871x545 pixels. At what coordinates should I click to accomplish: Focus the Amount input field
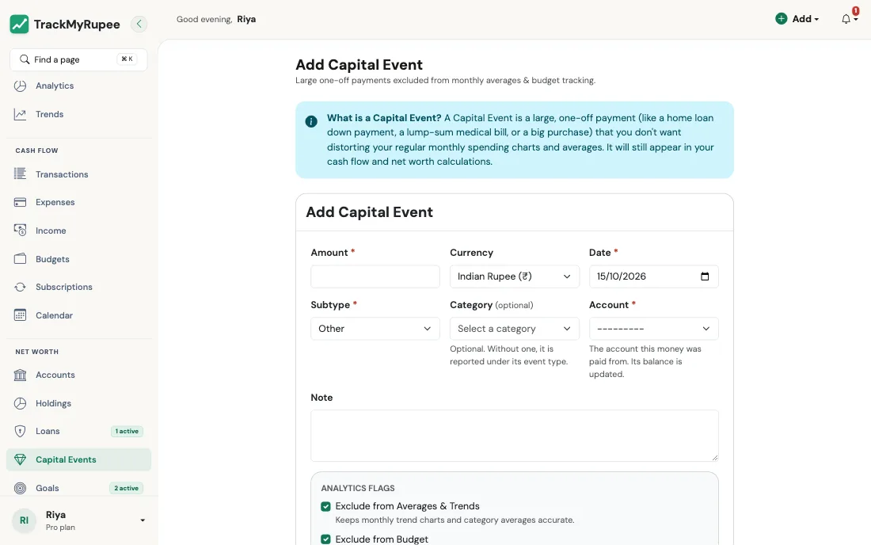[x=375, y=276]
